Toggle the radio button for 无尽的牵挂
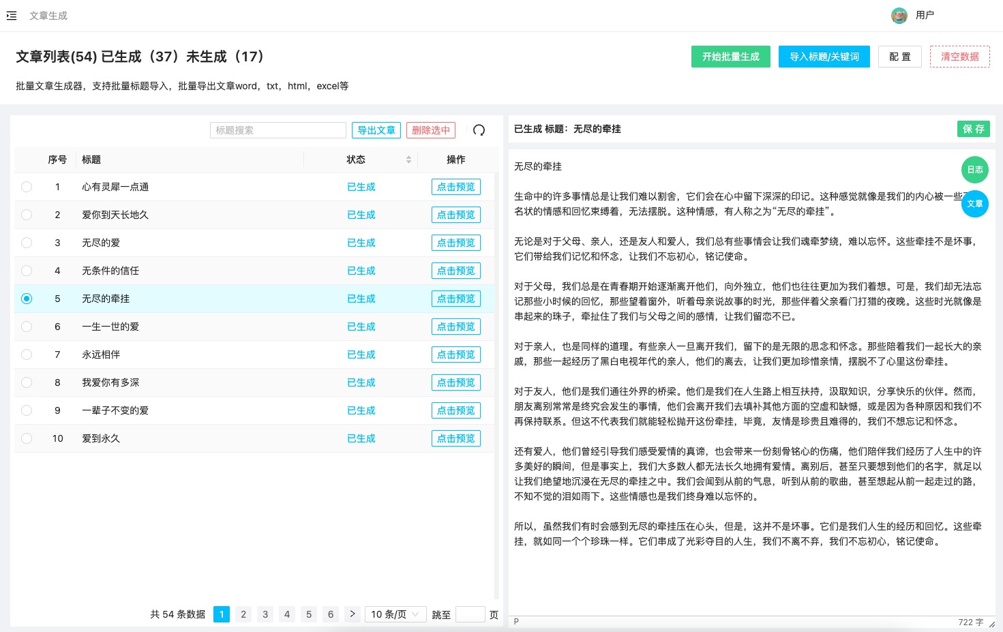The height and width of the screenshot is (632, 1003). coord(27,299)
